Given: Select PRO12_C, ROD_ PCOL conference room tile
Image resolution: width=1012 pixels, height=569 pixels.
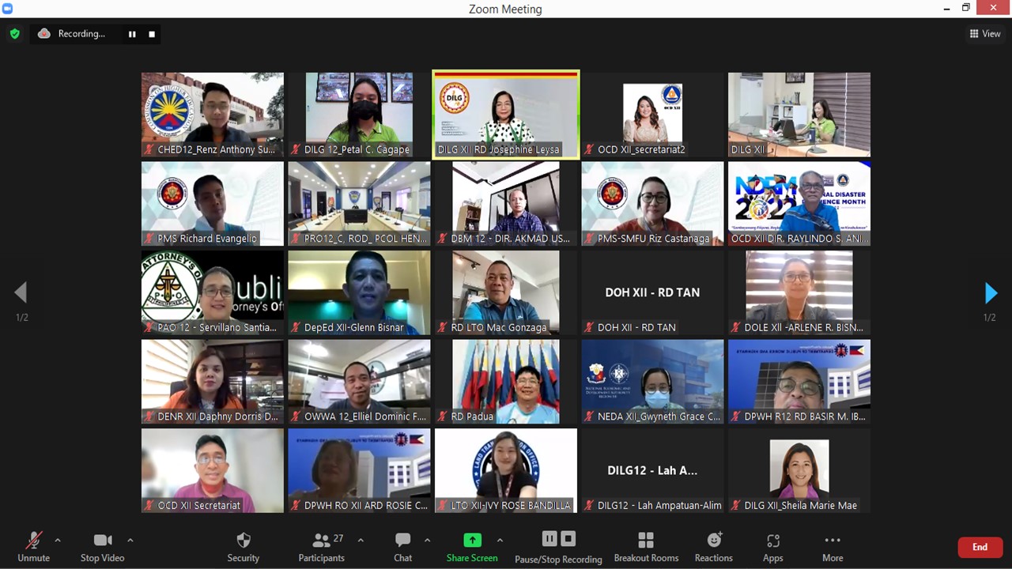Looking at the screenshot, I should click(x=359, y=204).
